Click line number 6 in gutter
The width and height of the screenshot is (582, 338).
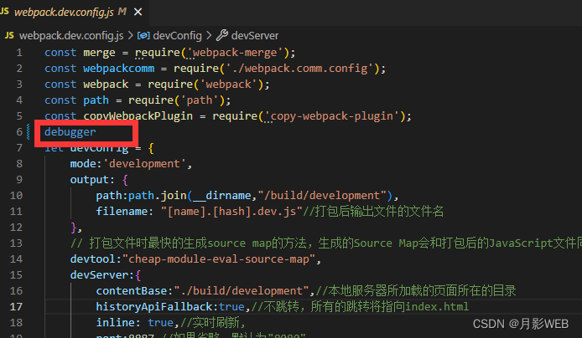[19, 132]
